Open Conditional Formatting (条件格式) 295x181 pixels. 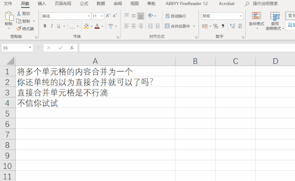[256, 20]
